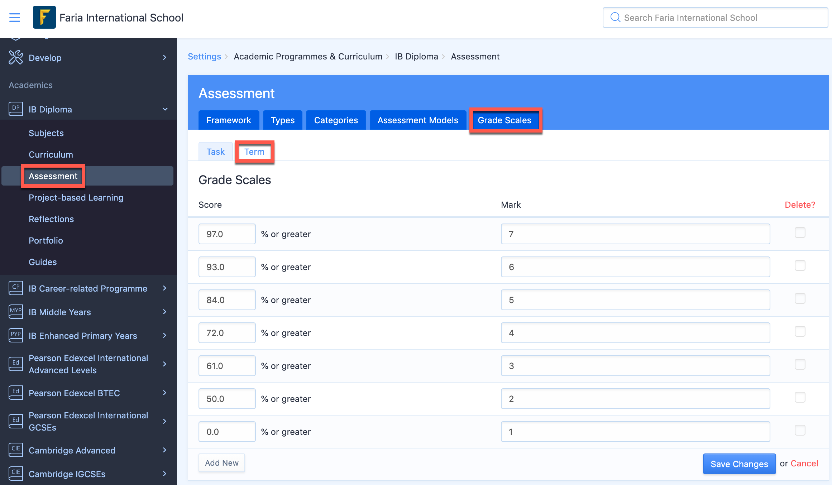Click the Mark input field for score 84.0
Screen dimensions: 832x485
[636, 300]
